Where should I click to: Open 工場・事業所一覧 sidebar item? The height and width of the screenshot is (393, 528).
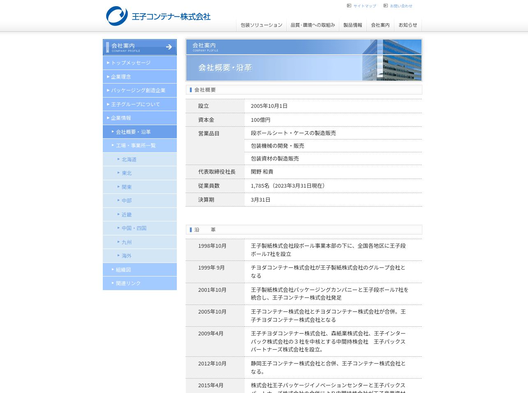point(140,145)
